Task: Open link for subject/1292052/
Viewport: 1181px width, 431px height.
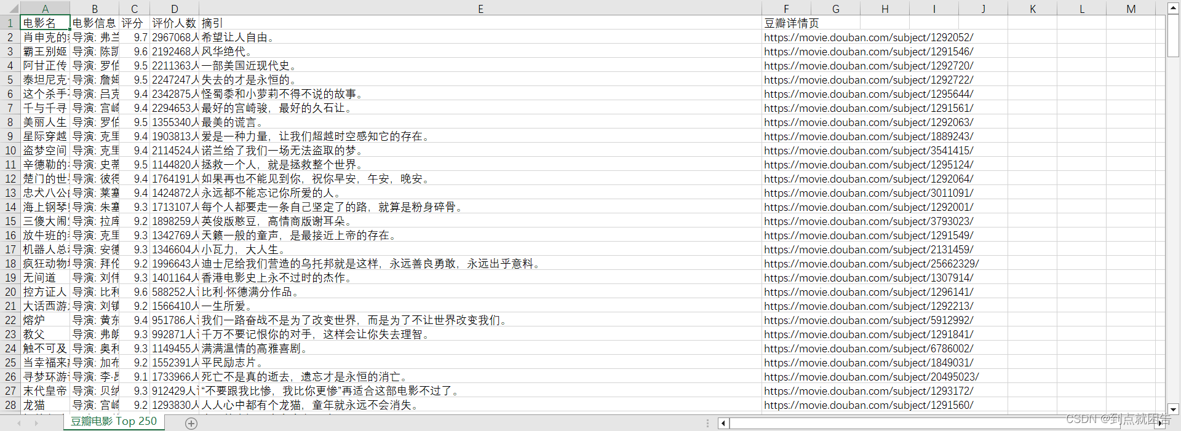Action: coord(869,38)
